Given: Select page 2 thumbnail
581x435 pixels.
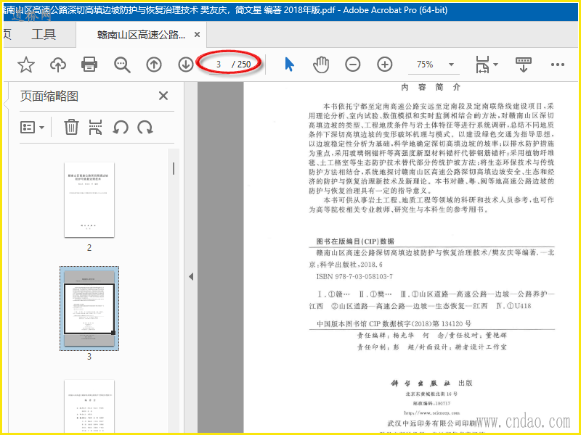Looking at the screenshot, I should tap(89, 200).
